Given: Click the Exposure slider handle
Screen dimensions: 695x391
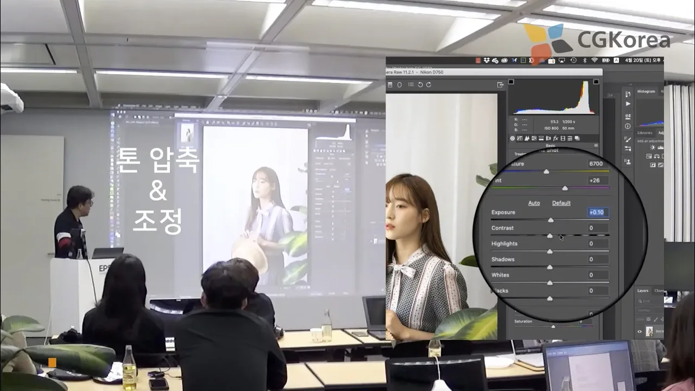Looking at the screenshot, I should coord(551,220).
